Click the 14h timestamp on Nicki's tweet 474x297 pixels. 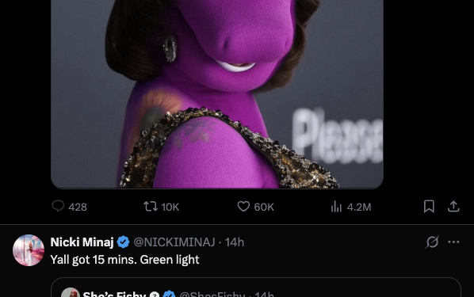point(235,242)
